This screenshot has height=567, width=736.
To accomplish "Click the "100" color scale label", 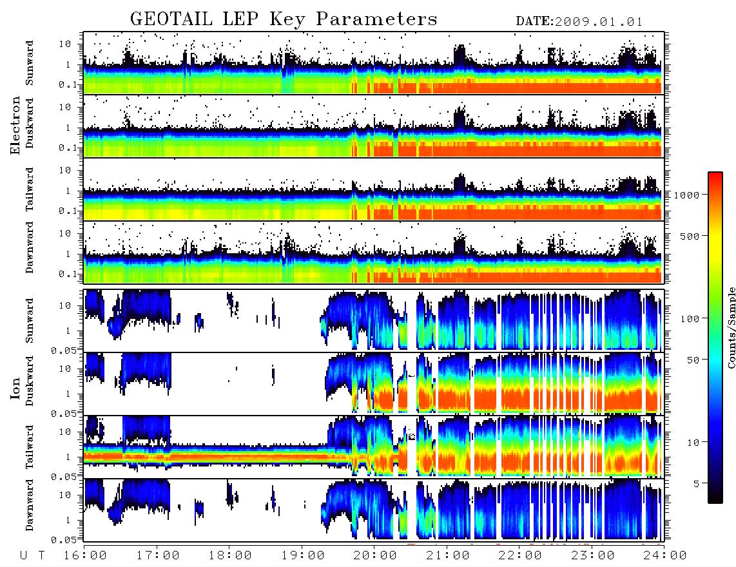I will [690, 319].
